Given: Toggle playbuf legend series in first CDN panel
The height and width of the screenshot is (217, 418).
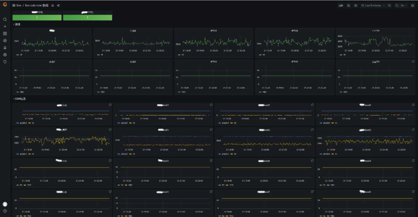Looking at the screenshot, I should tap(21, 123).
